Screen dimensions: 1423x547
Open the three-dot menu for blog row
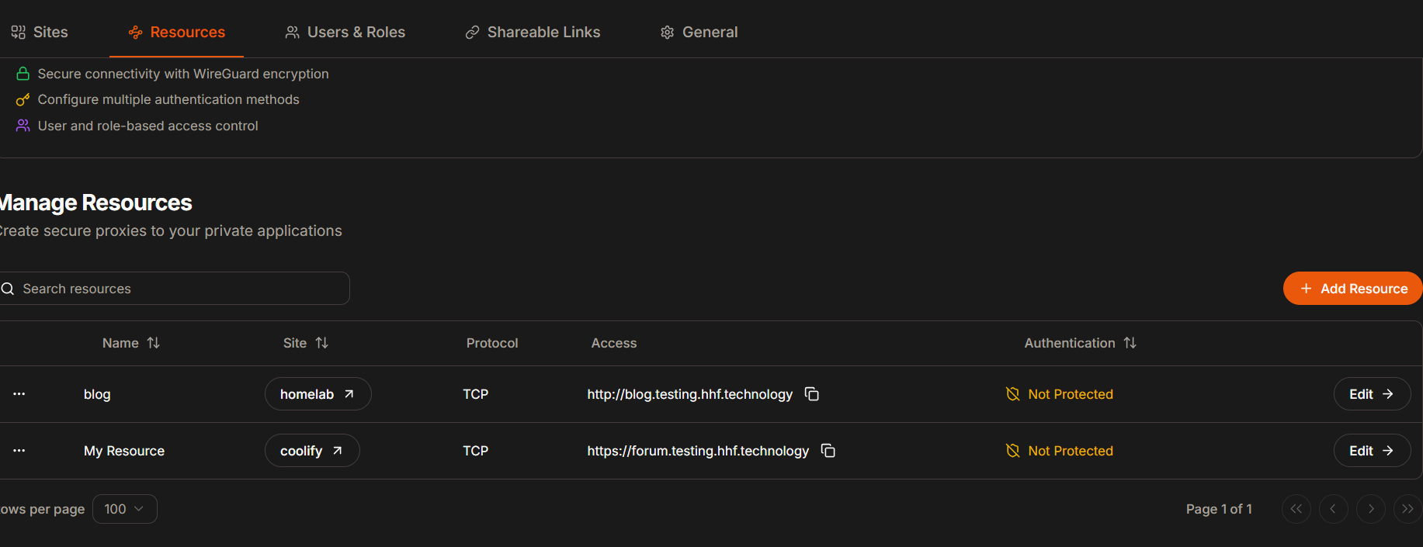point(19,394)
